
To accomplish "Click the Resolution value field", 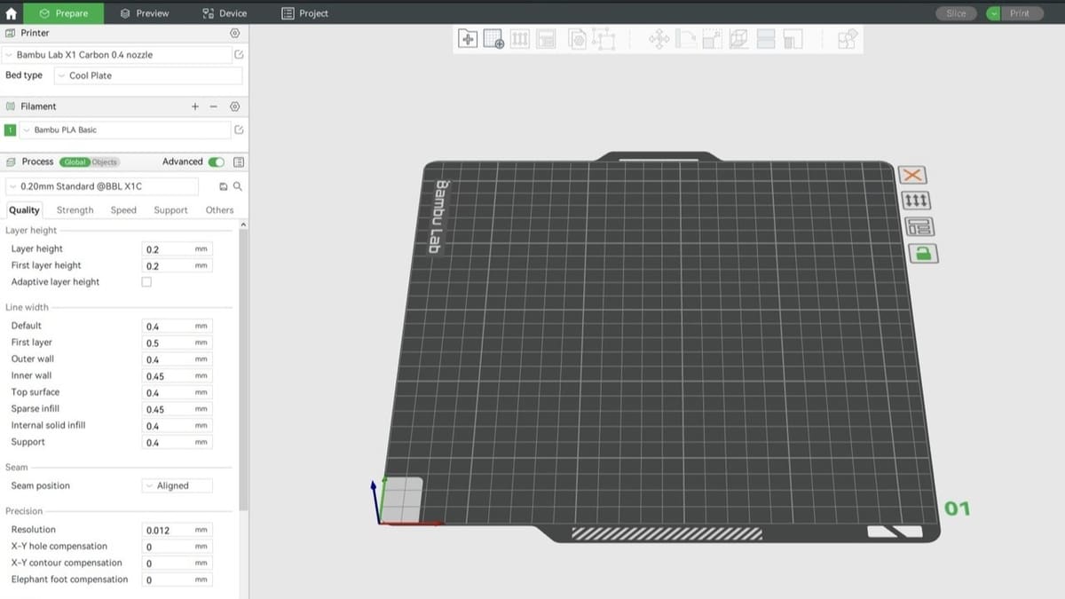I will [x=177, y=530].
